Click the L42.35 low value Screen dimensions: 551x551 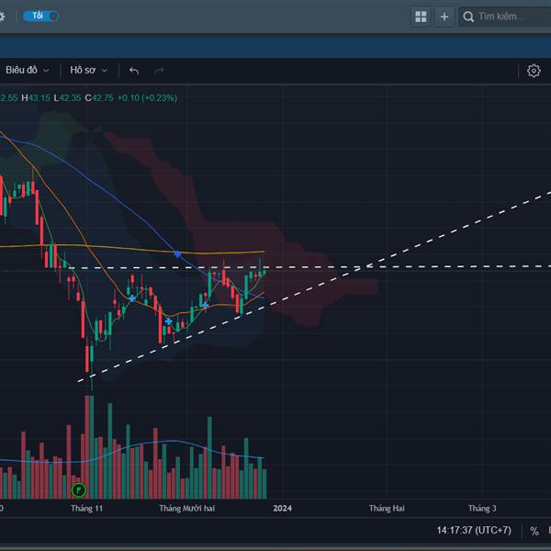67,97
